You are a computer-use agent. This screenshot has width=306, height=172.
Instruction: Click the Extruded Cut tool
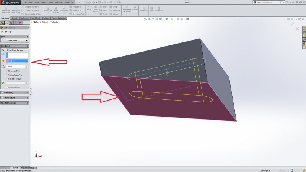tap(48, 10)
